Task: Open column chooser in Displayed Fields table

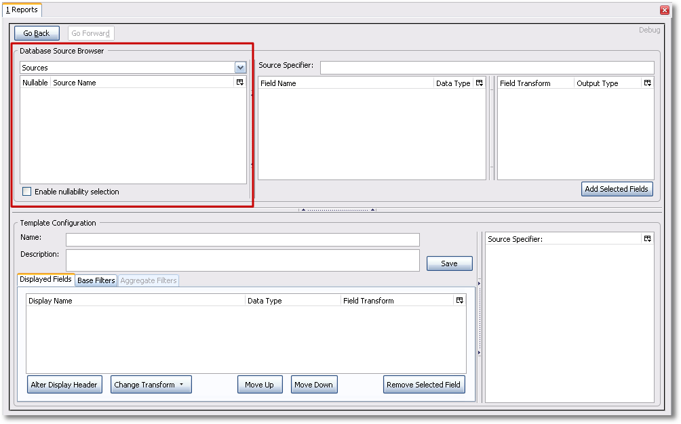Action: [459, 301]
